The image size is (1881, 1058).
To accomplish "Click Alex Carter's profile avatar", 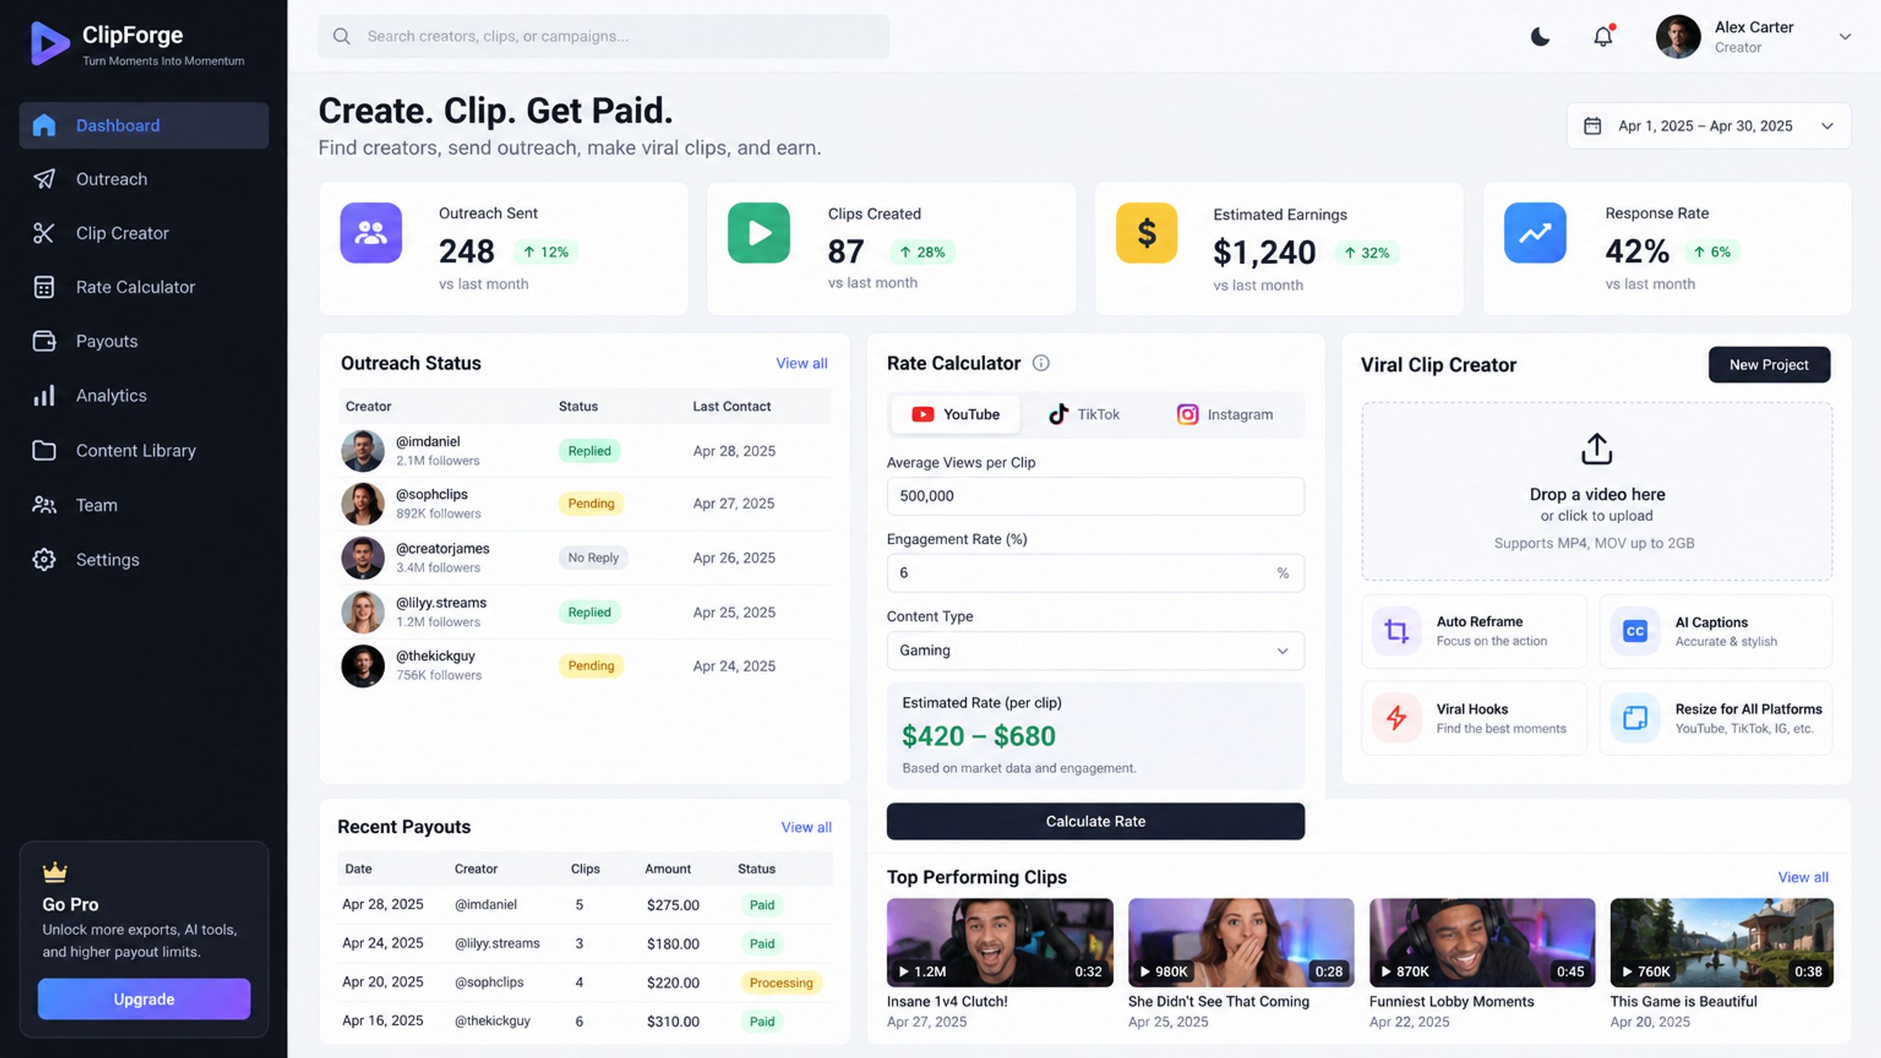I will (x=1678, y=37).
